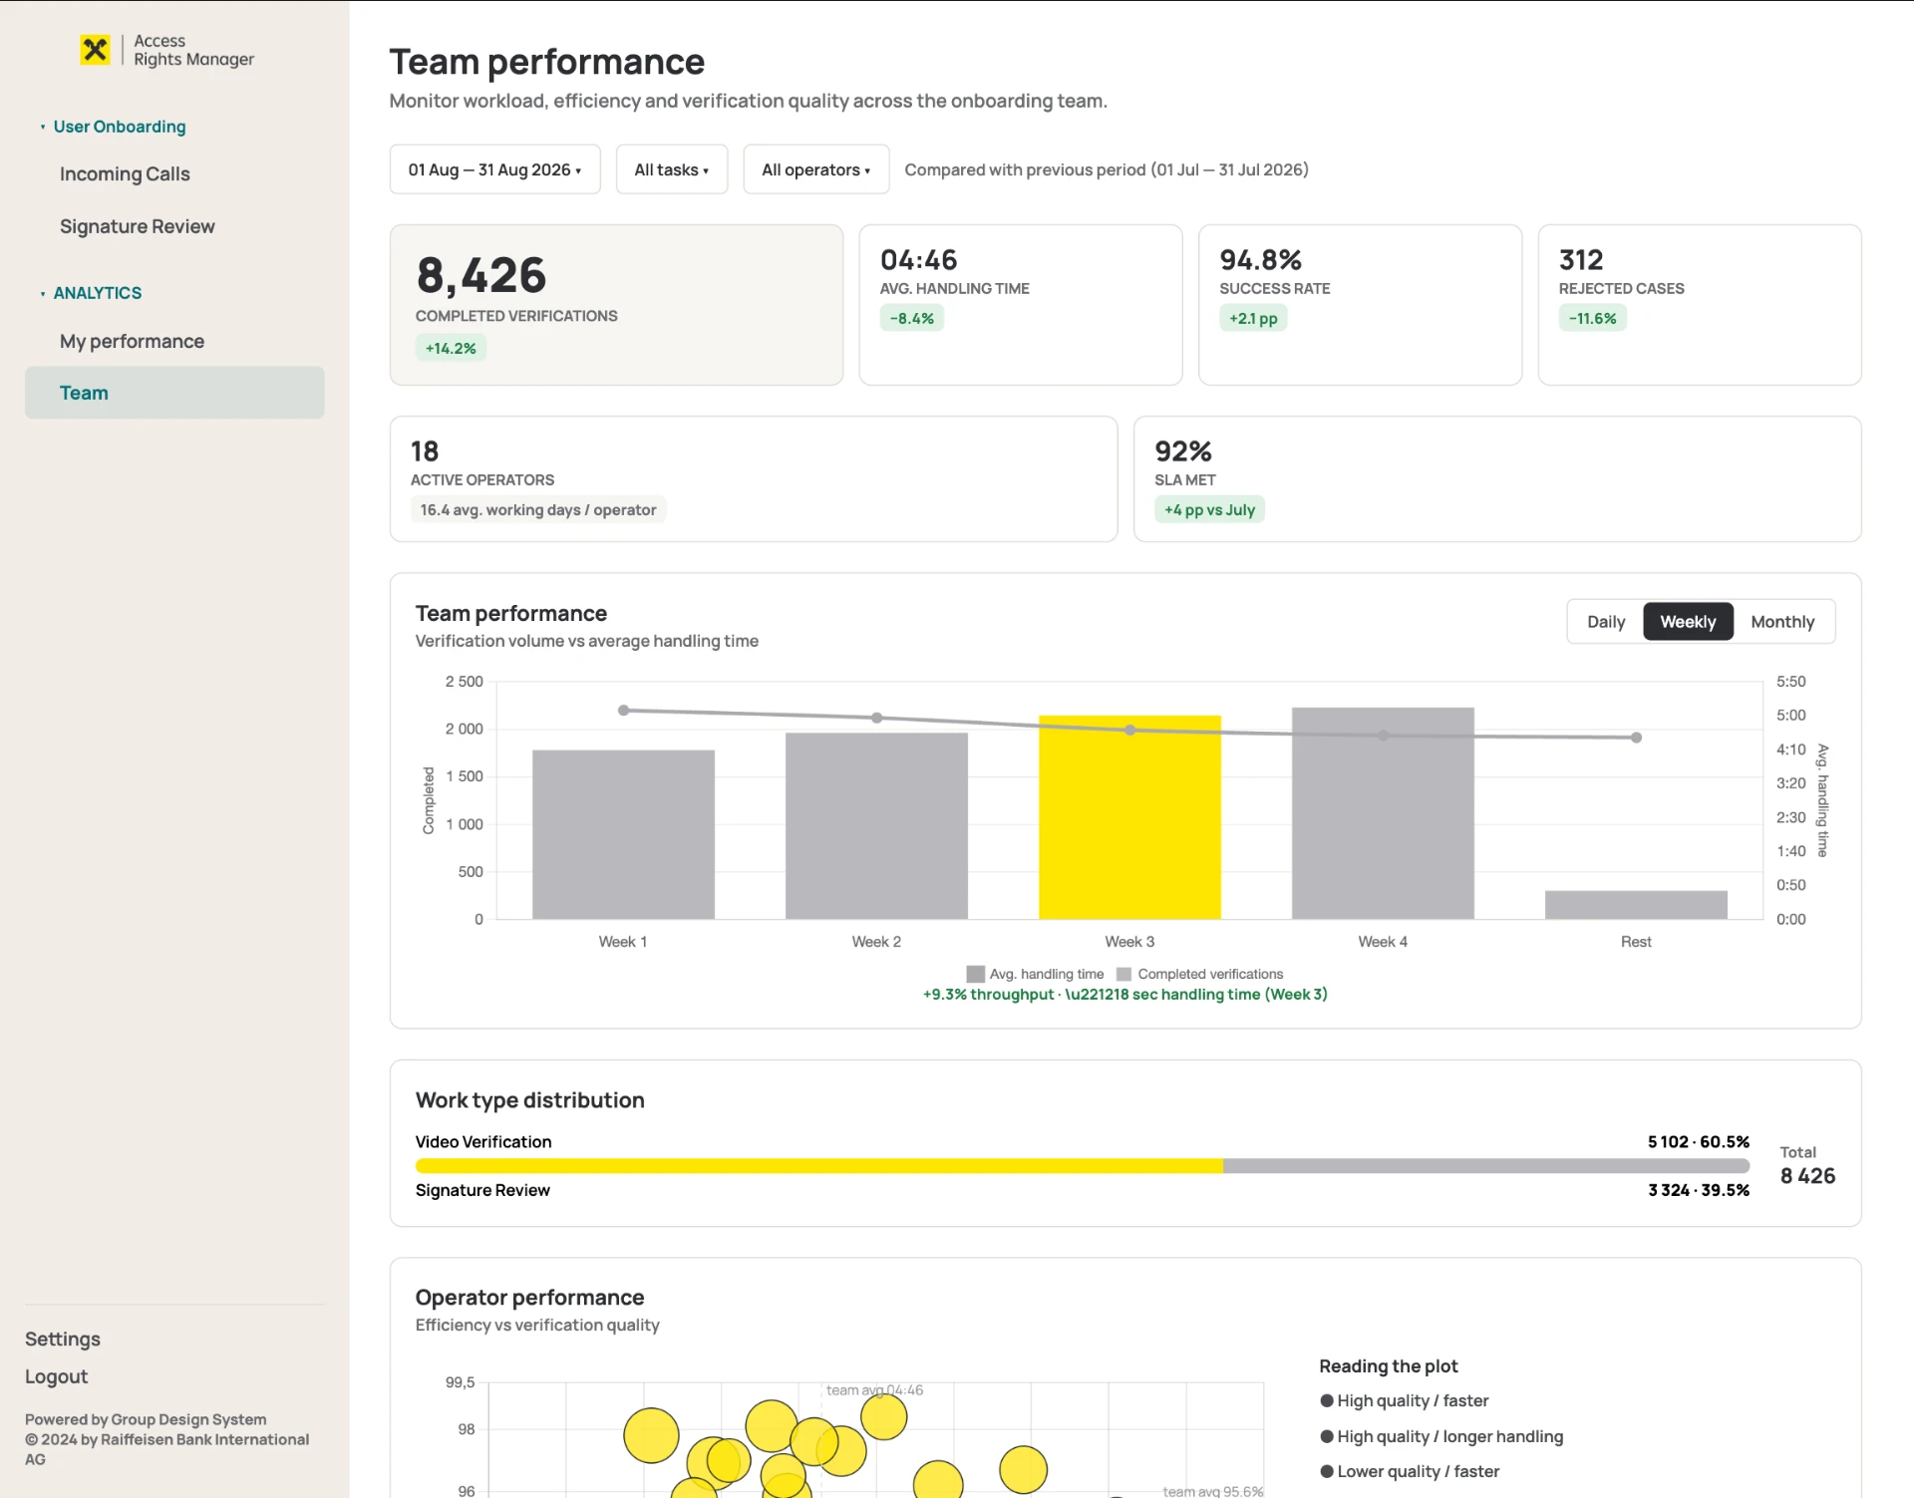The width and height of the screenshot is (1914, 1498).
Task: Click the yellow Week 3 bar
Action: 1129,817
